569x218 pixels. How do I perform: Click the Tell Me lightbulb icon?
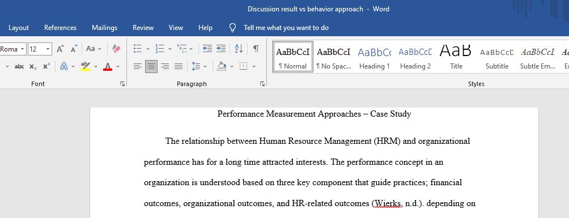233,28
